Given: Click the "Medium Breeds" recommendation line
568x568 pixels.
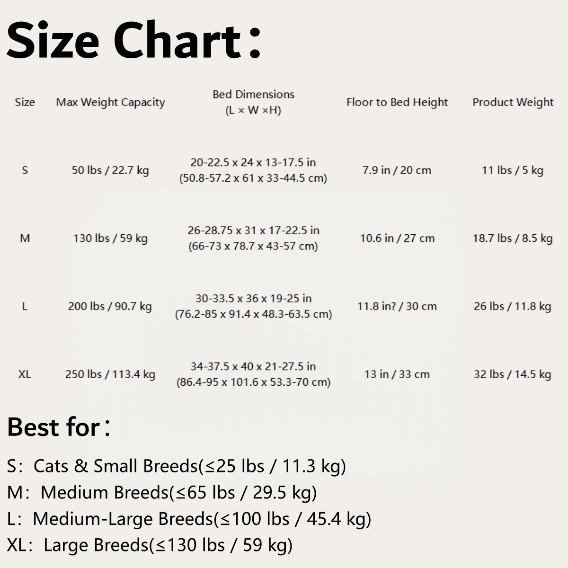Looking at the screenshot, I should tap(162, 493).
